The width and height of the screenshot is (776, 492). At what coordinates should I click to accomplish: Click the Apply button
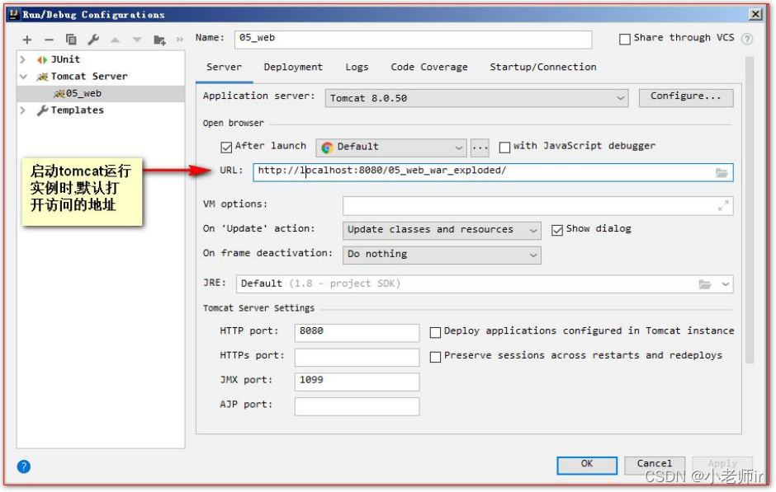pyautogui.click(x=722, y=465)
